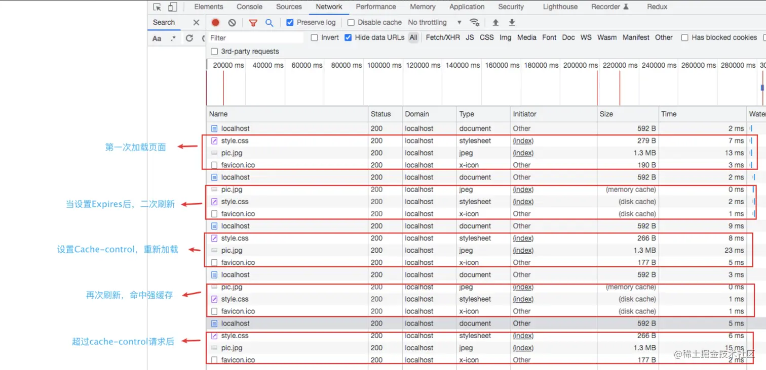Viewport: 766px width, 370px height.
Task: Open network search with the magnifier icon
Action: tap(269, 23)
